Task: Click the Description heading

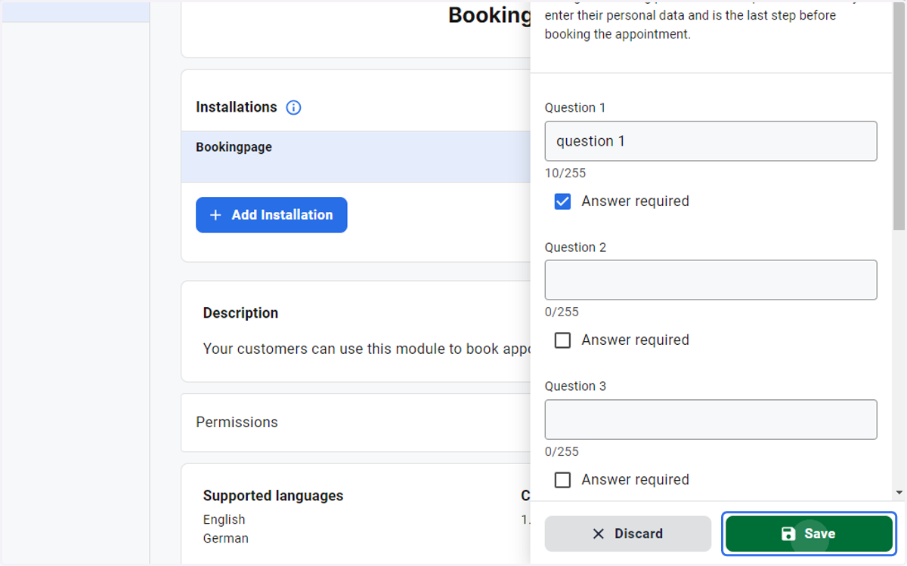Action: pyautogui.click(x=240, y=313)
